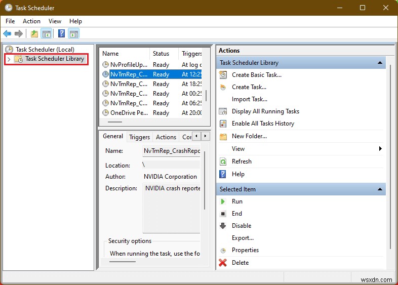Screen dimensions: 398x285
Task: Select the highlighted NvTmRep_C... task at 12:25
Action: tap(152, 74)
